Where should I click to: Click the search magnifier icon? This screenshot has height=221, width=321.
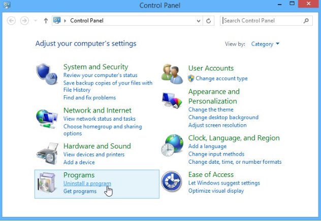pos(306,21)
